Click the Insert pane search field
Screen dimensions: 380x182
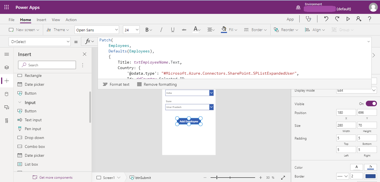coord(47,65)
